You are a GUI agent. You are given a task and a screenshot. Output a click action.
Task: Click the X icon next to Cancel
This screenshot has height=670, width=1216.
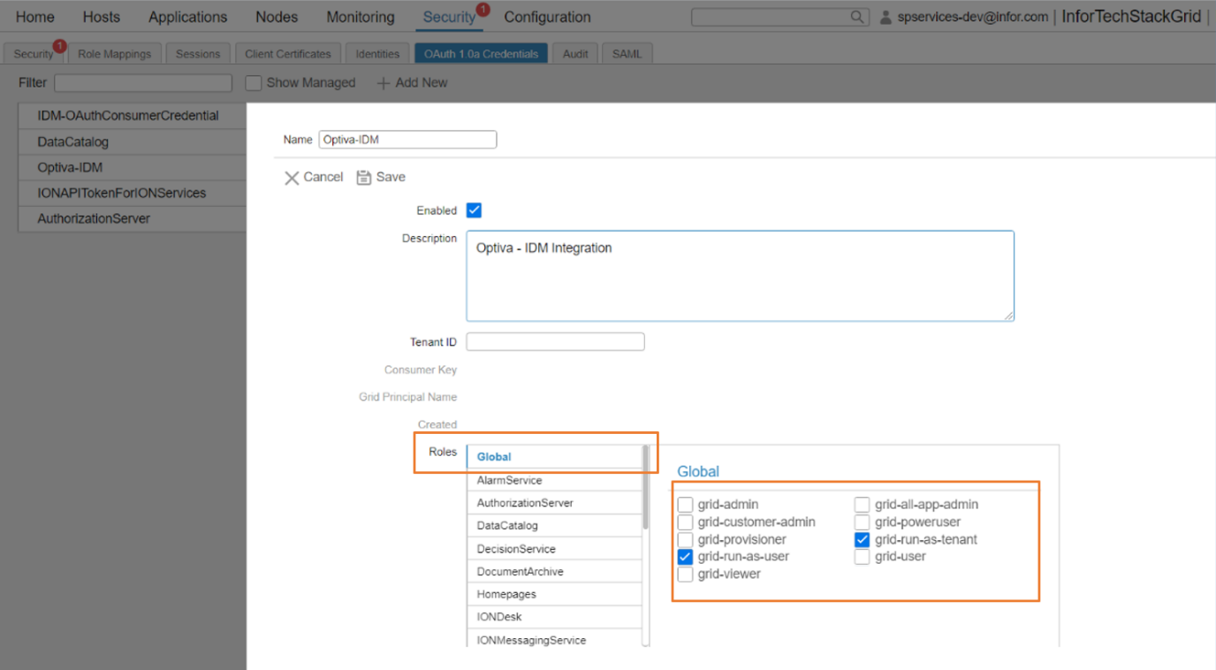click(x=293, y=177)
